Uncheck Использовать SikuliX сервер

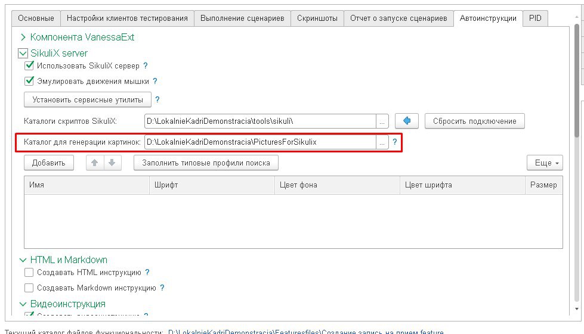(x=29, y=65)
